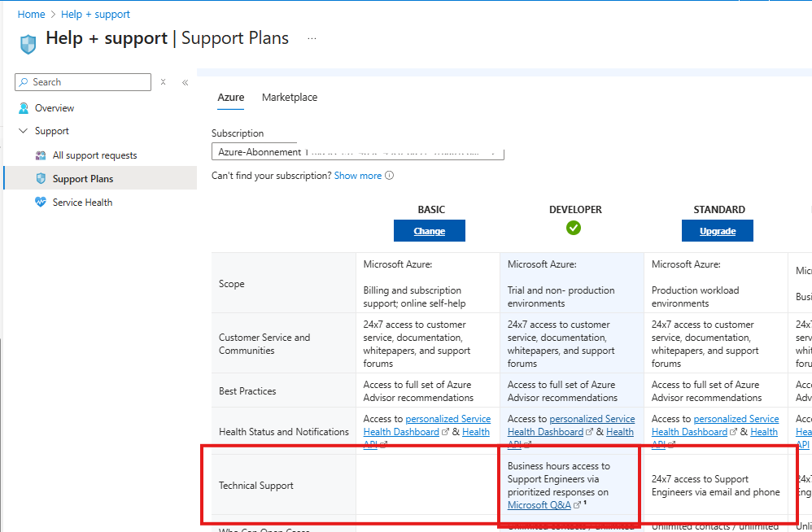Click the Service Health heart icon
This screenshot has width=812, height=532.
point(41,202)
